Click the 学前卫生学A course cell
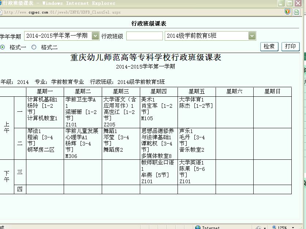This screenshot has height=229, width=306. 83,112
